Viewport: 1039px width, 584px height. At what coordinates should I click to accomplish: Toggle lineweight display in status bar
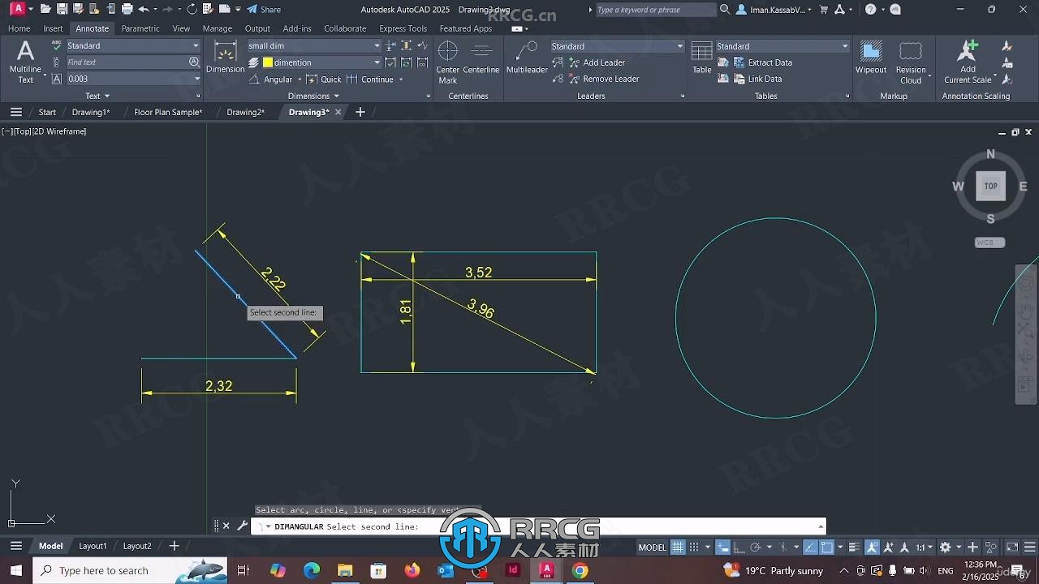tap(855, 547)
